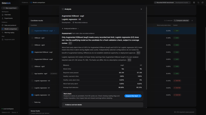The width and height of the screenshot is (206, 115).
Task: Open citation badge 1 in assessment
Action: tap(70, 43)
